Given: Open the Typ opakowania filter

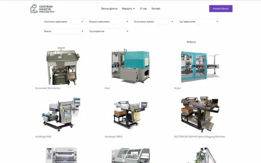Looking at the screenshot, I should [x=199, y=22].
